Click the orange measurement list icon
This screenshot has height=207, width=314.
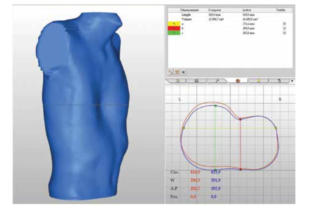click(x=177, y=72)
